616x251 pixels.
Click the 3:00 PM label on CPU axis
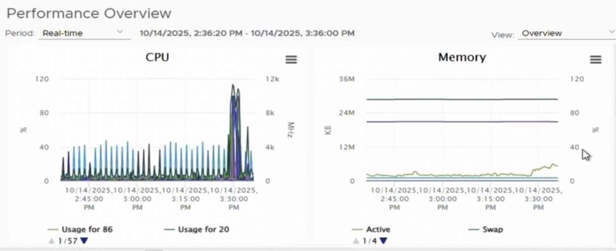pyautogui.click(x=137, y=198)
